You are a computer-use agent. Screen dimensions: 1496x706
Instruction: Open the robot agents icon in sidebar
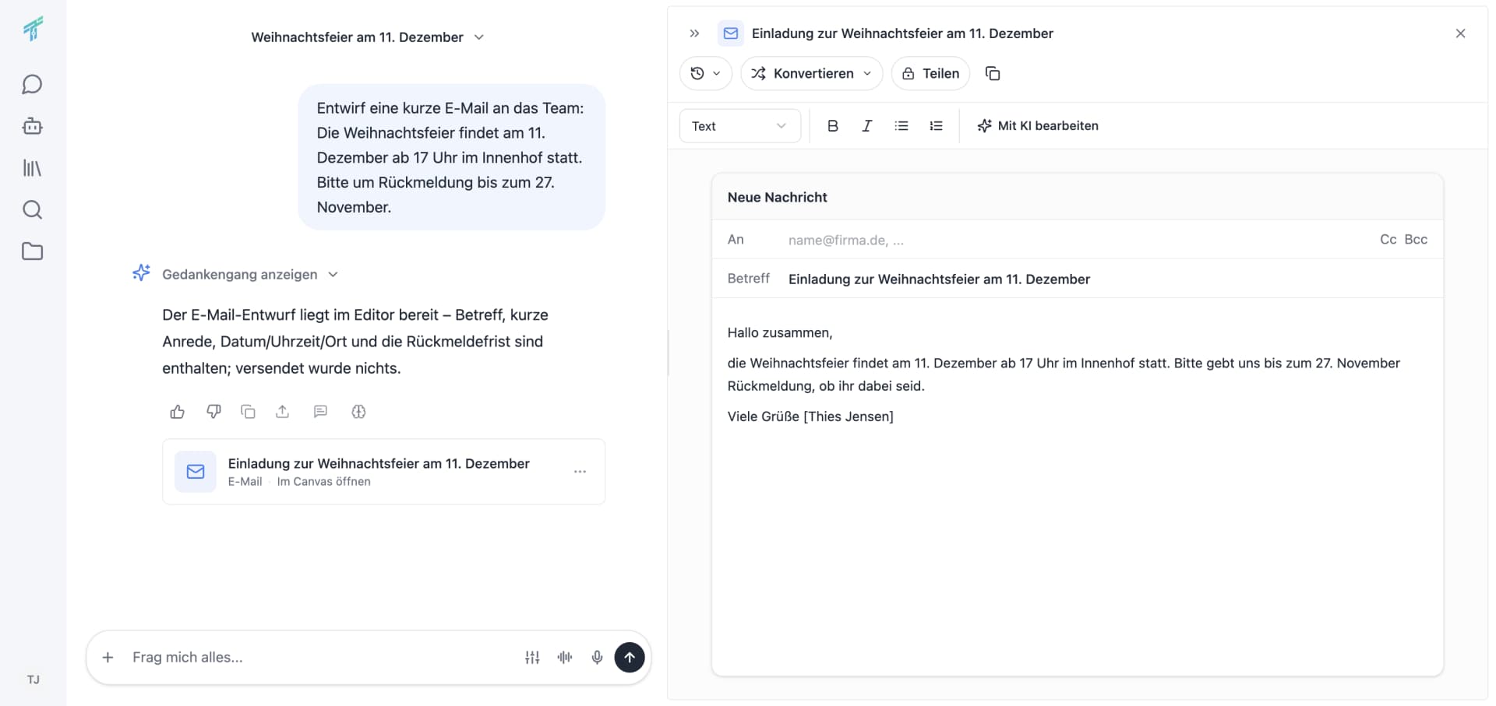click(x=32, y=126)
